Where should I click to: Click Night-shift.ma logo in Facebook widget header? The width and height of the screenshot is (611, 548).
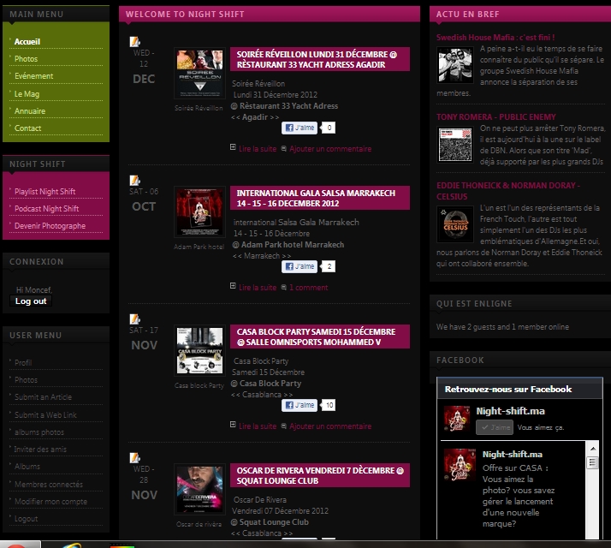tap(457, 419)
